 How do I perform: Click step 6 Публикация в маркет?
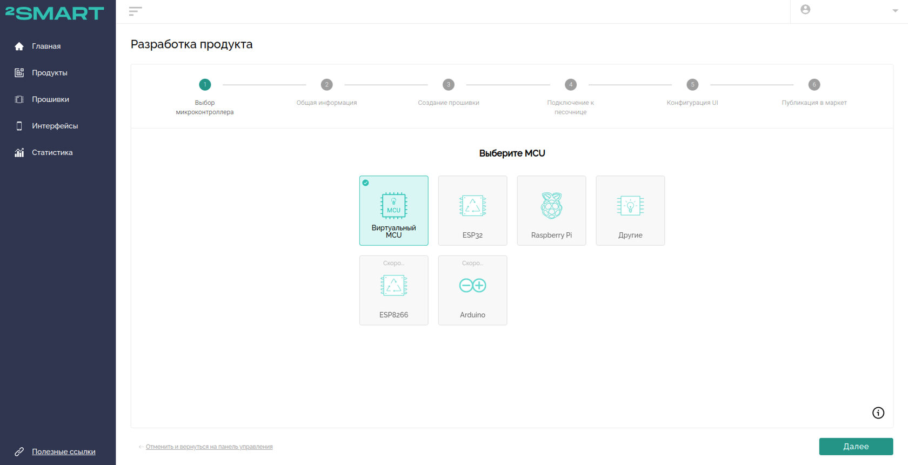(x=814, y=93)
